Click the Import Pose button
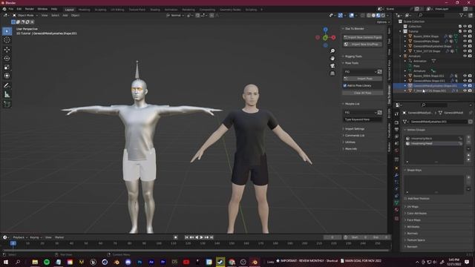Viewport: 475px width, 267px height. (x=363, y=79)
